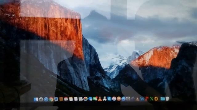Open the brown Contacts book icon
Image resolution: width=197 pixels, height=110 pixels.
61,99
